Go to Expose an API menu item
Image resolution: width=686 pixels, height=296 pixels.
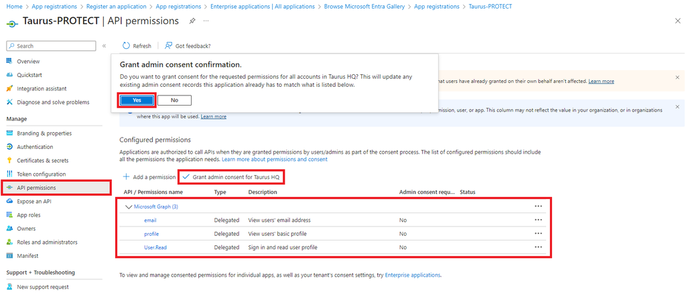(x=34, y=201)
